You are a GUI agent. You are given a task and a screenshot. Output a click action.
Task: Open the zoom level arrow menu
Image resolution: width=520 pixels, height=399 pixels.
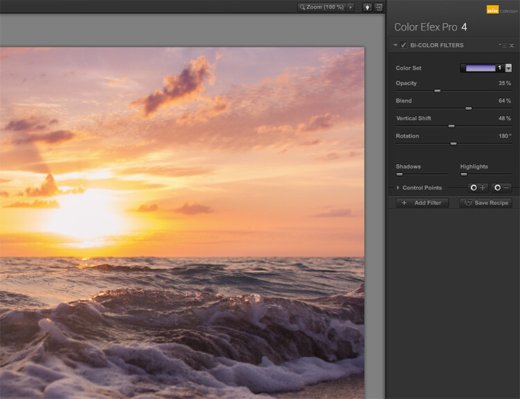tap(351, 7)
